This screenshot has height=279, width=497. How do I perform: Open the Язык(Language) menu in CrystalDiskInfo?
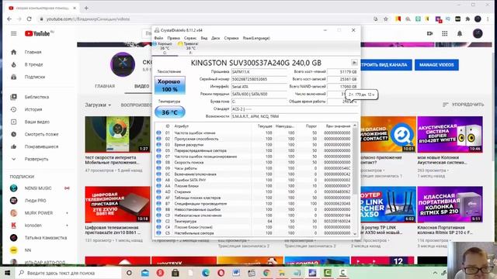click(x=256, y=38)
